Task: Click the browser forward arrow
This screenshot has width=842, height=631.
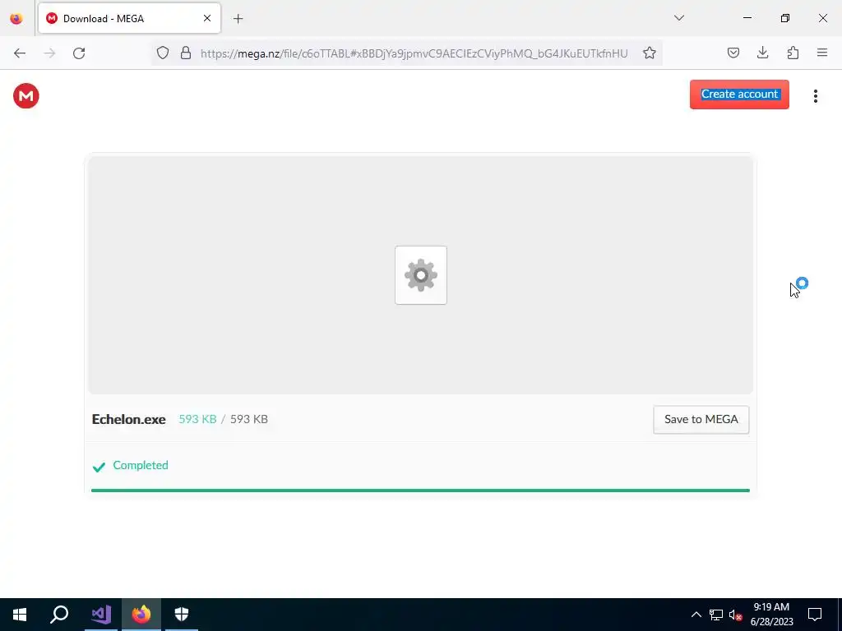Action: click(49, 53)
